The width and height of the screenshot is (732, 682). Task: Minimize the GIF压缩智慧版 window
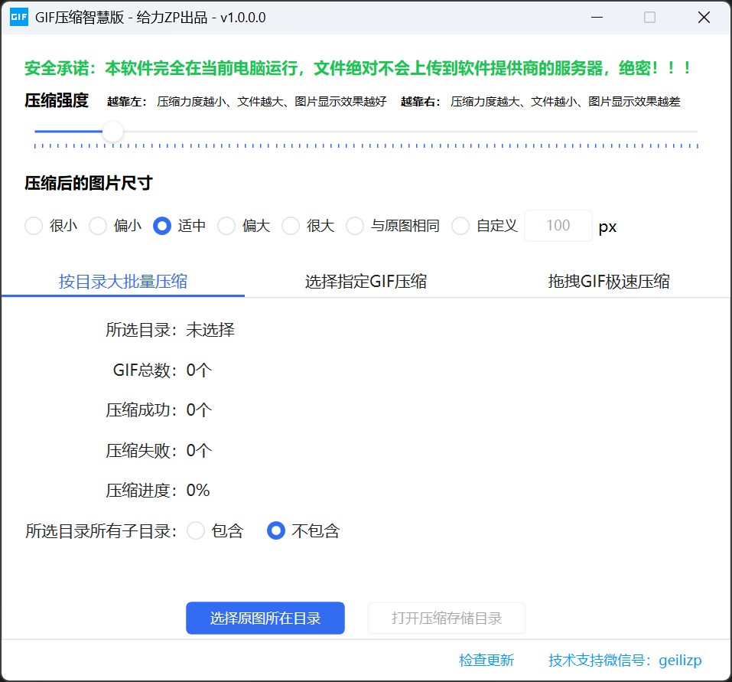(x=595, y=18)
